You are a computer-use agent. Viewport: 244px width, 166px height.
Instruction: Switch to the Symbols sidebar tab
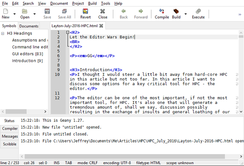point(9,26)
